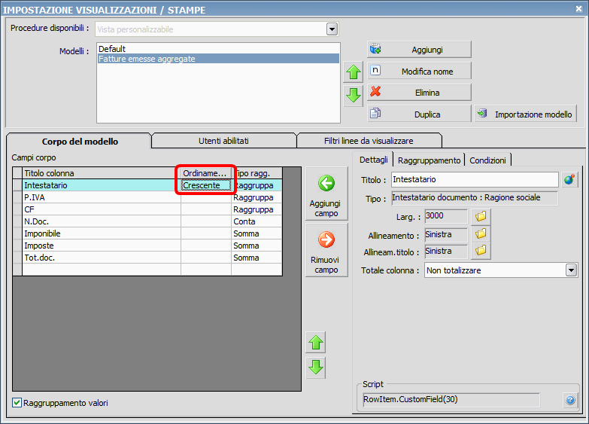Screen dimensions: 589x424
Task: Click Crescente ordering cell
Action: (x=206, y=185)
